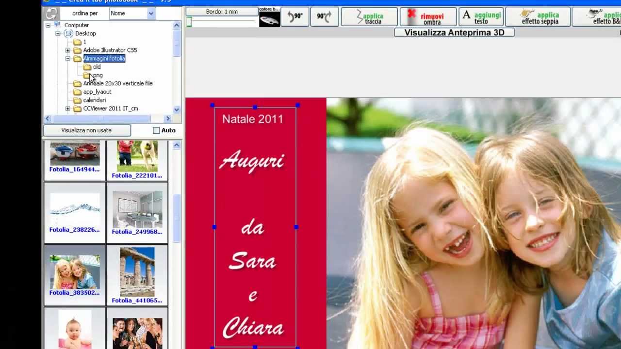Click Visualizza Anteprima 3D button
Screen dimensions: 621x349
(454, 32)
